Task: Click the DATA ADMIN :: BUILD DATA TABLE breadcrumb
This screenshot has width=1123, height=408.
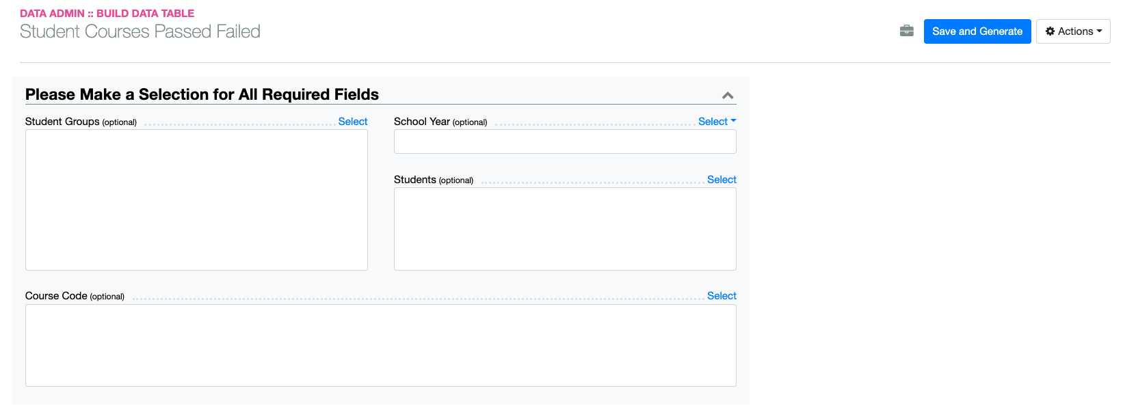Action: [x=107, y=13]
